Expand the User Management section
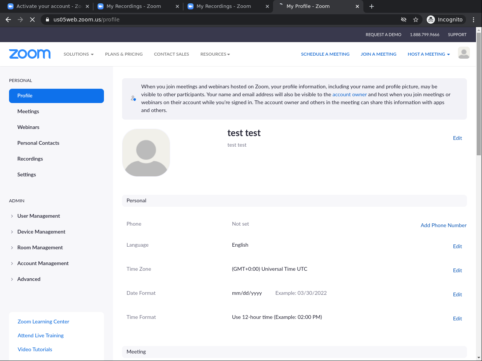 pos(38,216)
